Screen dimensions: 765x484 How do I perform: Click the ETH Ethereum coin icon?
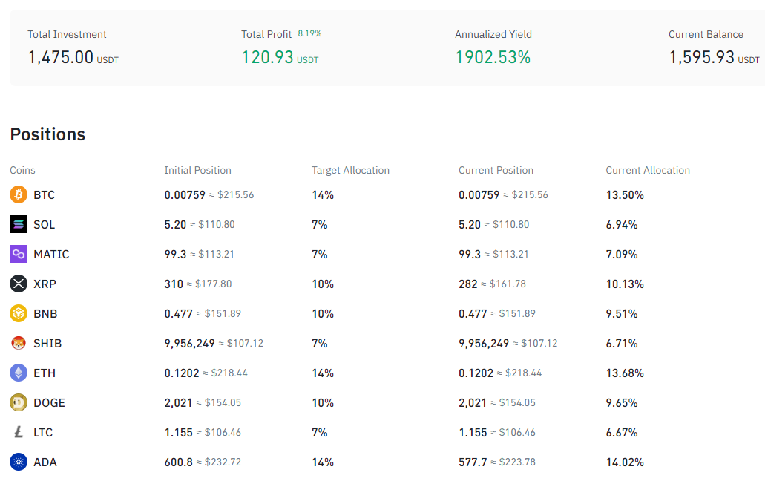pos(19,373)
